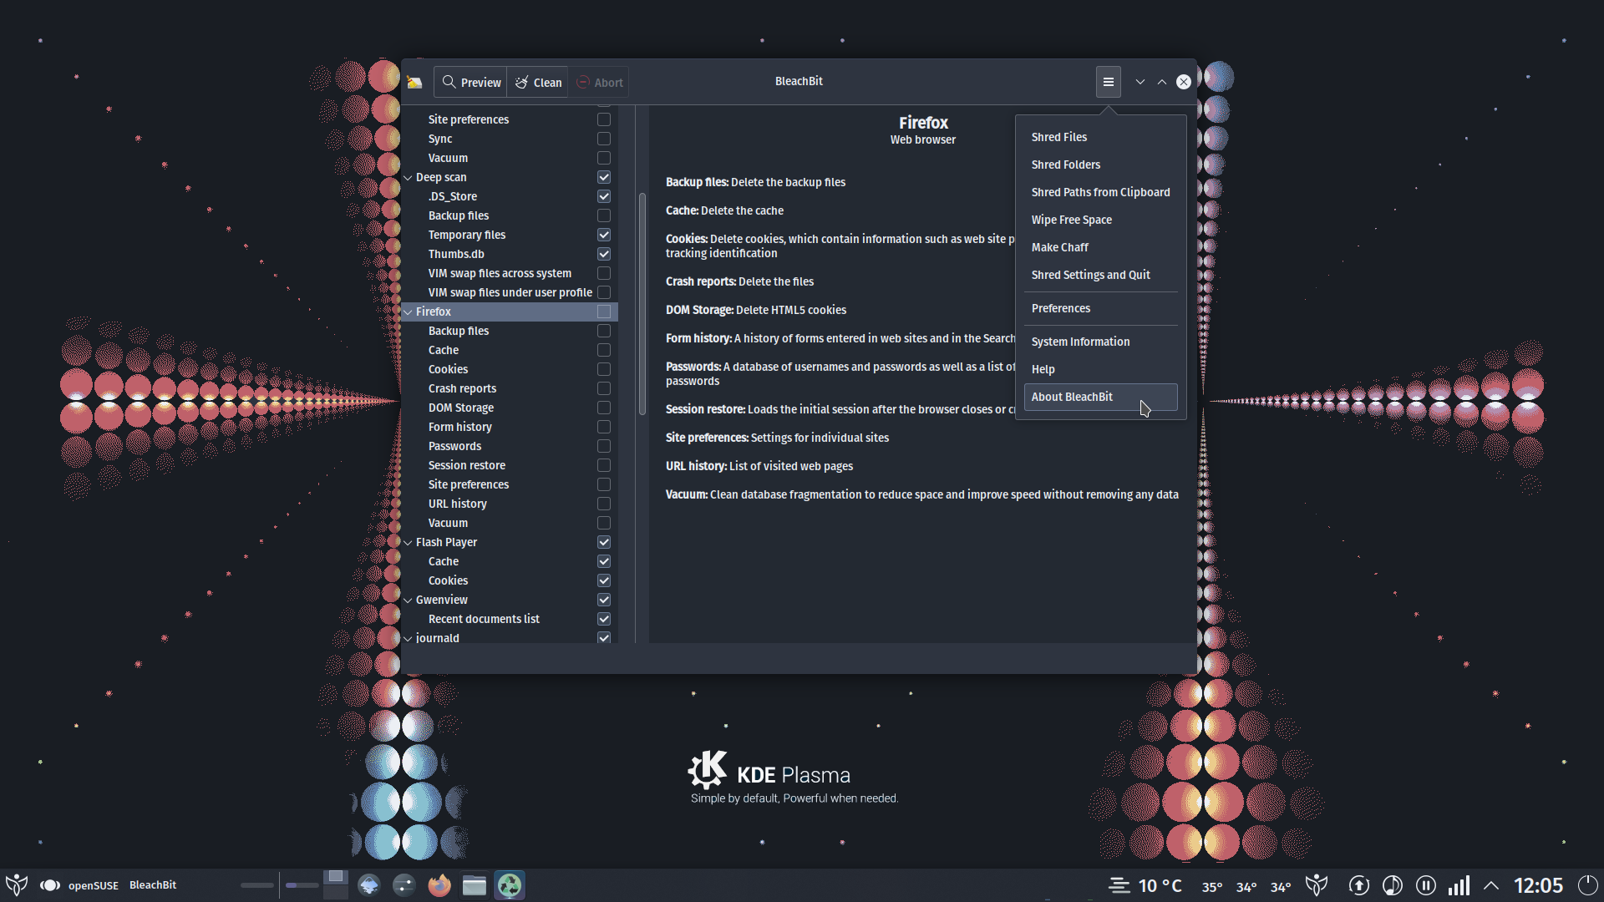The height and width of the screenshot is (902, 1604).
Task: Open the weather widget showing 10 °C
Action: (x=1145, y=885)
